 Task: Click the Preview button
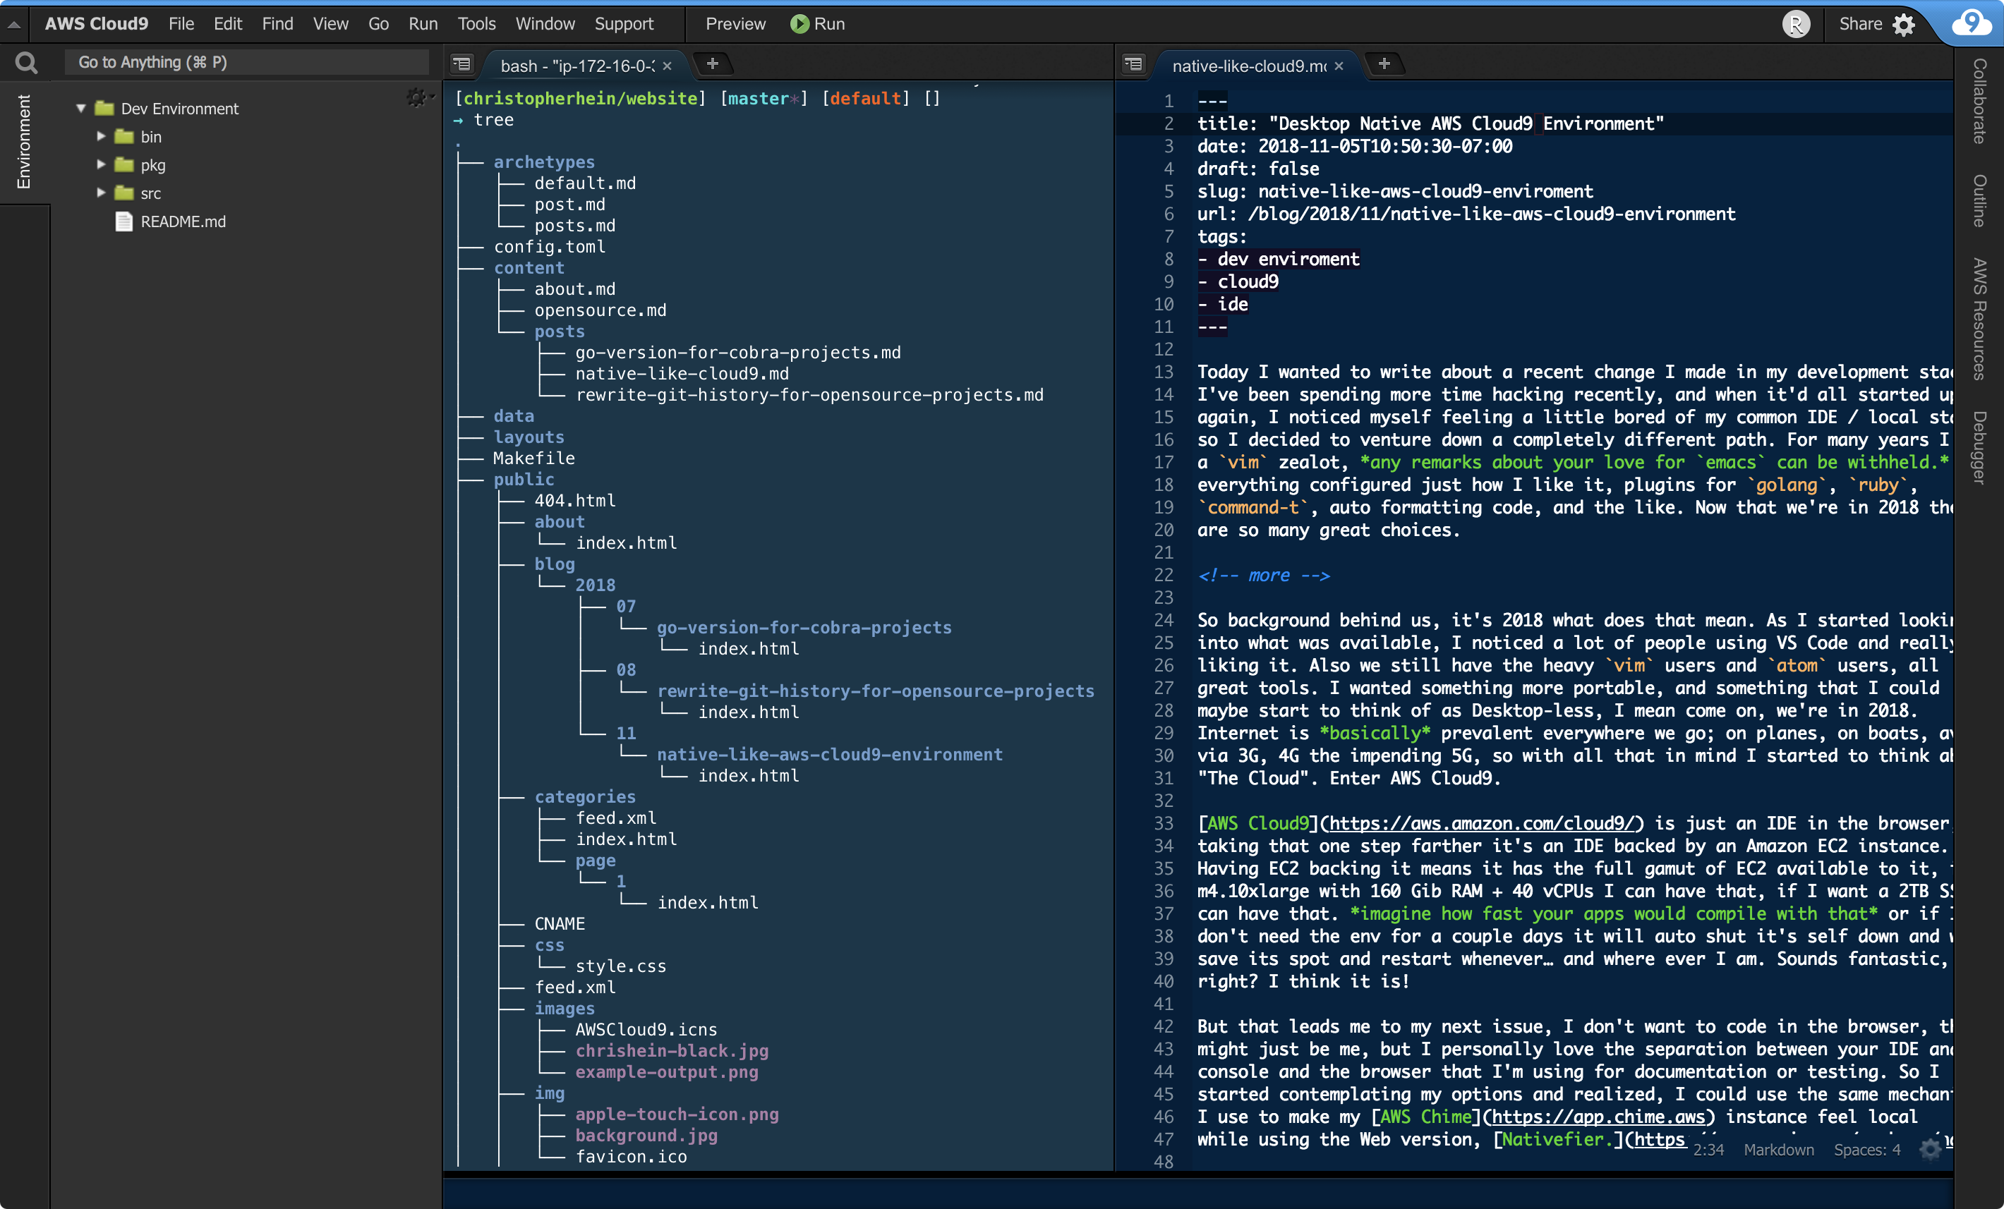735,25
